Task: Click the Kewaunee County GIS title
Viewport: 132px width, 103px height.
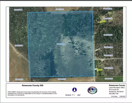Action: click(32, 85)
